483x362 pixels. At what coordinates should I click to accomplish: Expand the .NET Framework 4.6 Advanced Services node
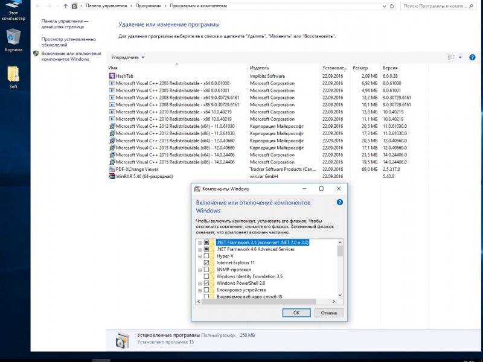(x=200, y=250)
